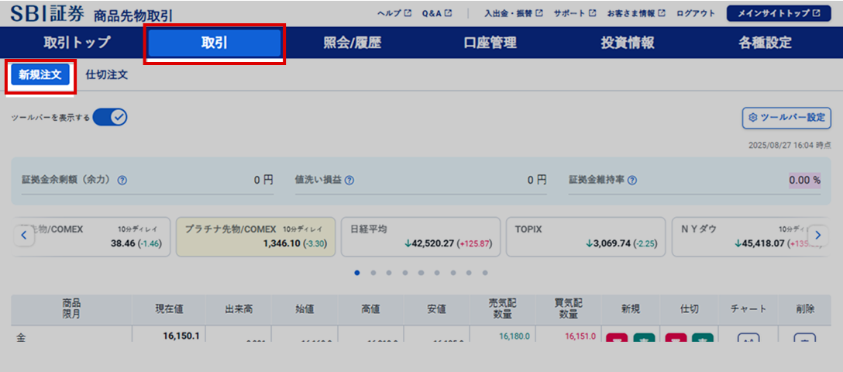The image size is (843, 372).
Task: Switch to 取引トップ tab
Action: 77,43
